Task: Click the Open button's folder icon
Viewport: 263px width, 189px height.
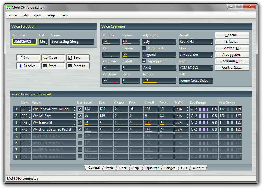Action: (45, 58)
